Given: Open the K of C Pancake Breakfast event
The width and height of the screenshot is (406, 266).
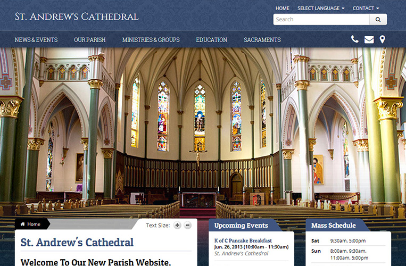Looking at the screenshot, I should (243, 240).
